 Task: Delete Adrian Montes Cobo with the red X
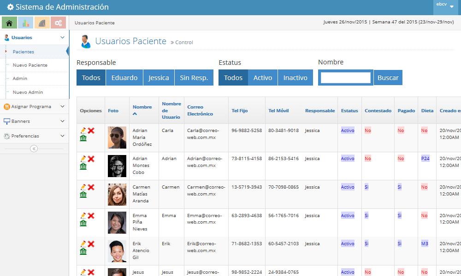pyautogui.click(x=91, y=159)
